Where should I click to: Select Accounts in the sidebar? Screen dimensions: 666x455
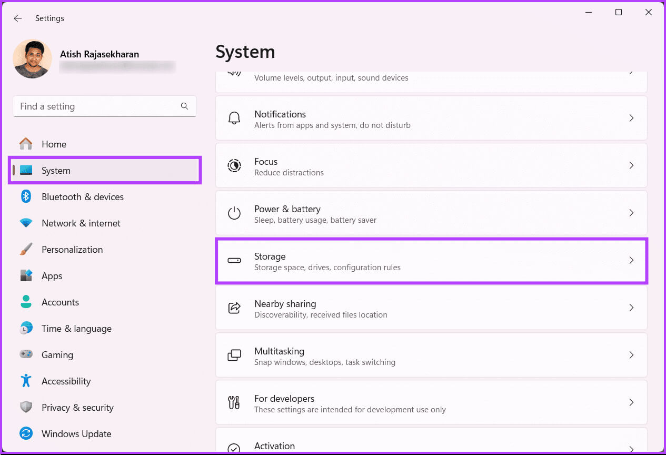[60, 302]
